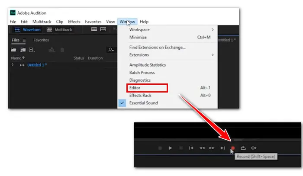The height and width of the screenshot is (176, 303).
Task: Select the Favorites panel tab
Action: tap(41, 40)
